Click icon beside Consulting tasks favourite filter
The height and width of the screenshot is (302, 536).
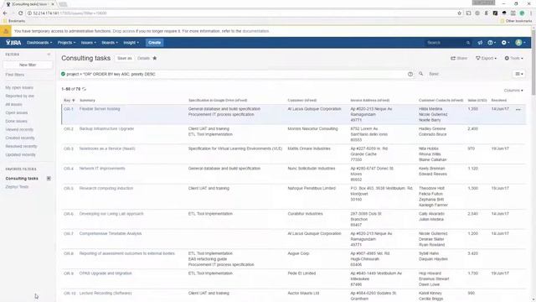[x=49, y=179]
